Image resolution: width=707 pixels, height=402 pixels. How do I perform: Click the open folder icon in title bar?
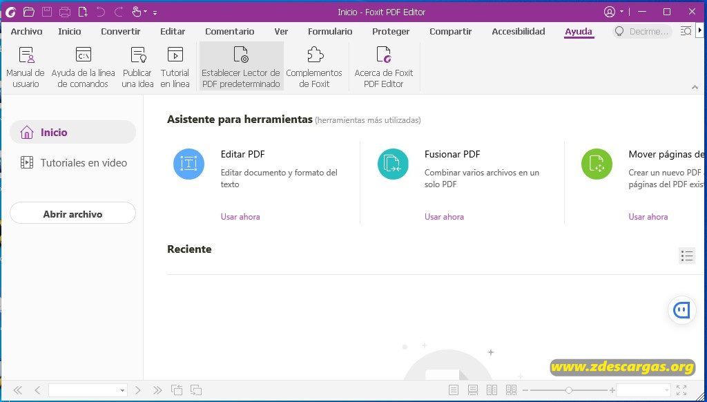click(x=29, y=12)
